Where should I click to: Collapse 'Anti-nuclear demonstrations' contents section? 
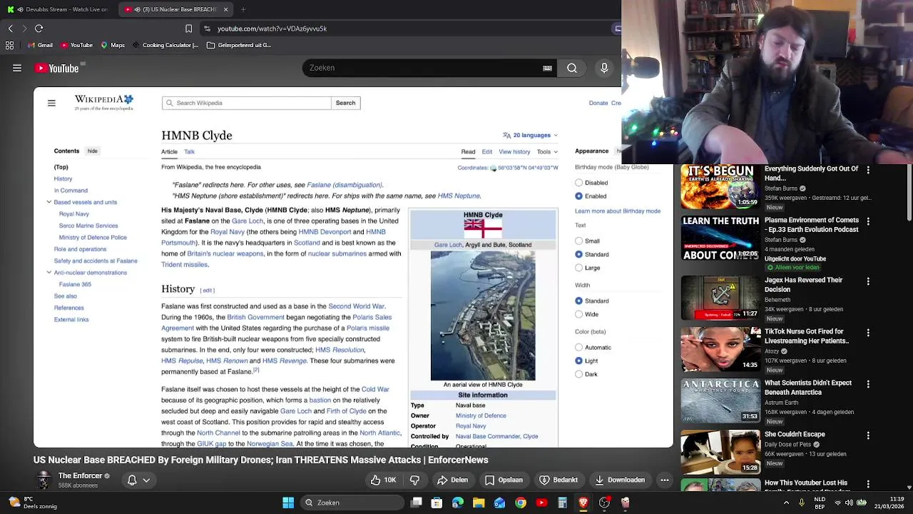(49, 273)
